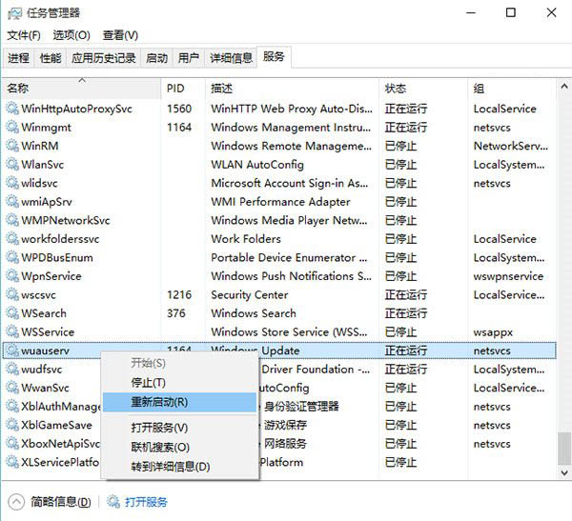Viewport: 572px width, 521px height.
Task: Select 停止(T) in the context menu
Action: (x=148, y=382)
